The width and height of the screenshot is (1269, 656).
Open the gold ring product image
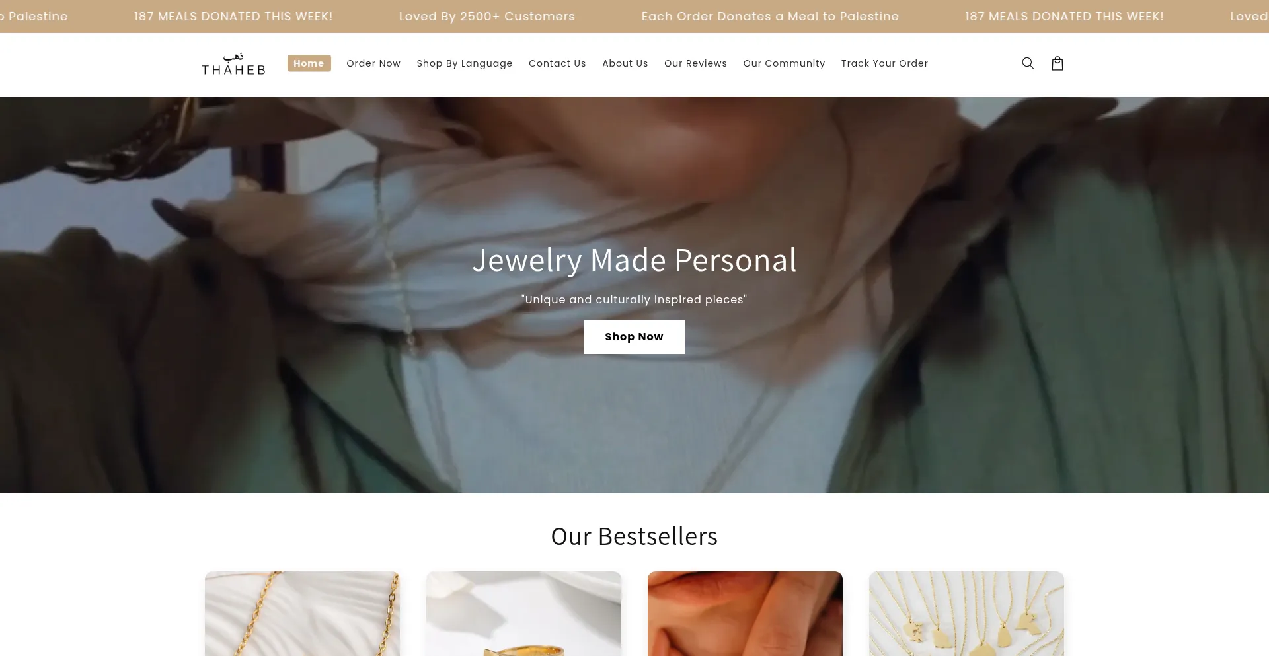523,614
